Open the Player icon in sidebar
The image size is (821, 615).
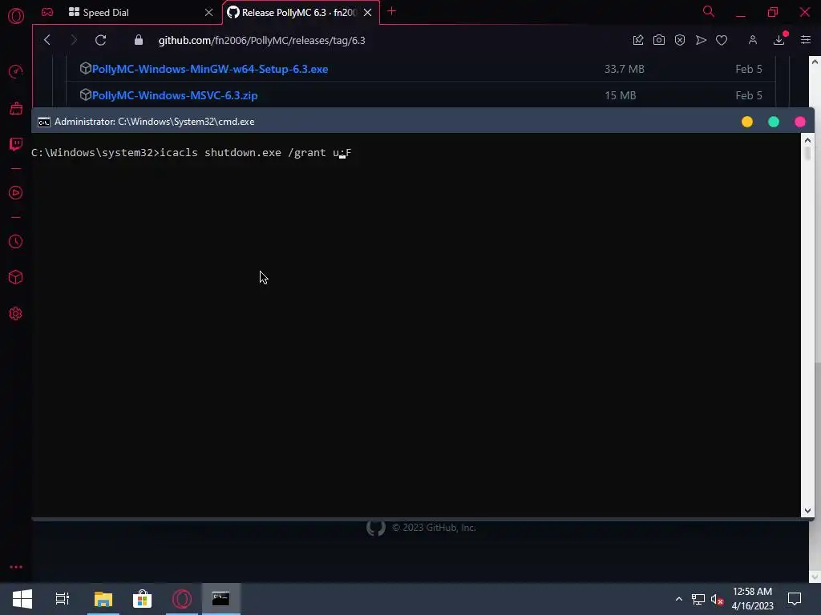(16, 193)
